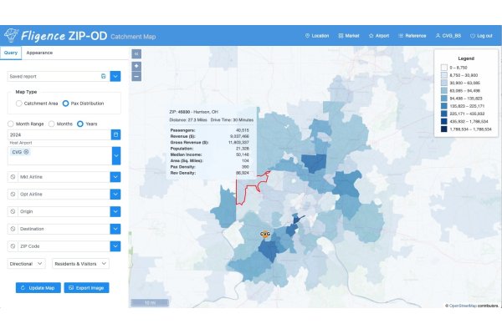Open the Residents & Visitors dropdown

coord(80,264)
